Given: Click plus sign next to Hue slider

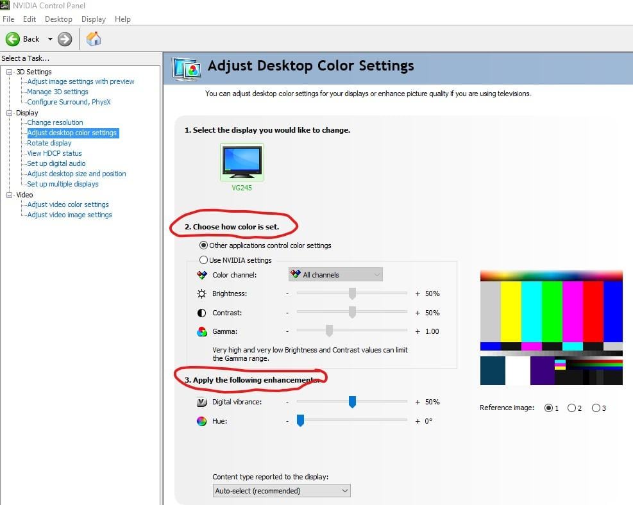Looking at the screenshot, I should [418, 421].
